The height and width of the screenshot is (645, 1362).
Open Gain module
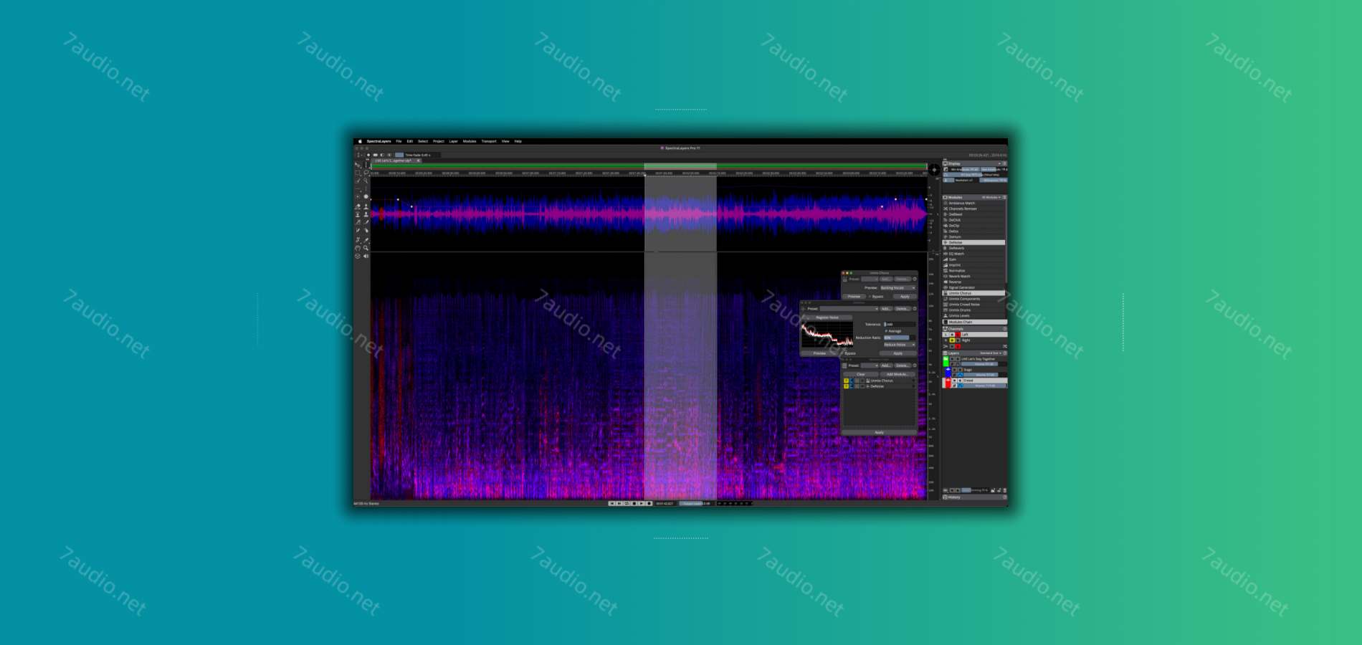pyautogui.click(x=973, y=259)
